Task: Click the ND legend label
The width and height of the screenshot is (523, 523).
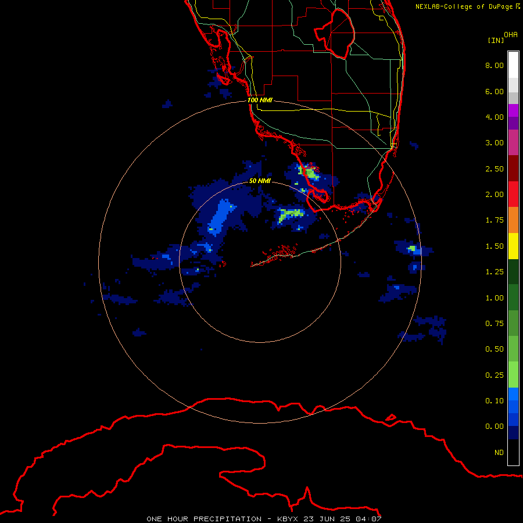Action: (499, 453)
